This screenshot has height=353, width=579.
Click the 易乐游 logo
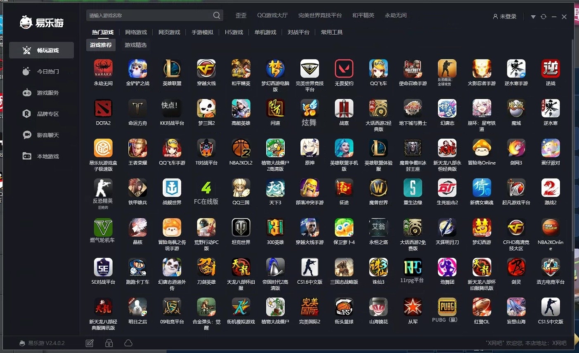point(42,22)
